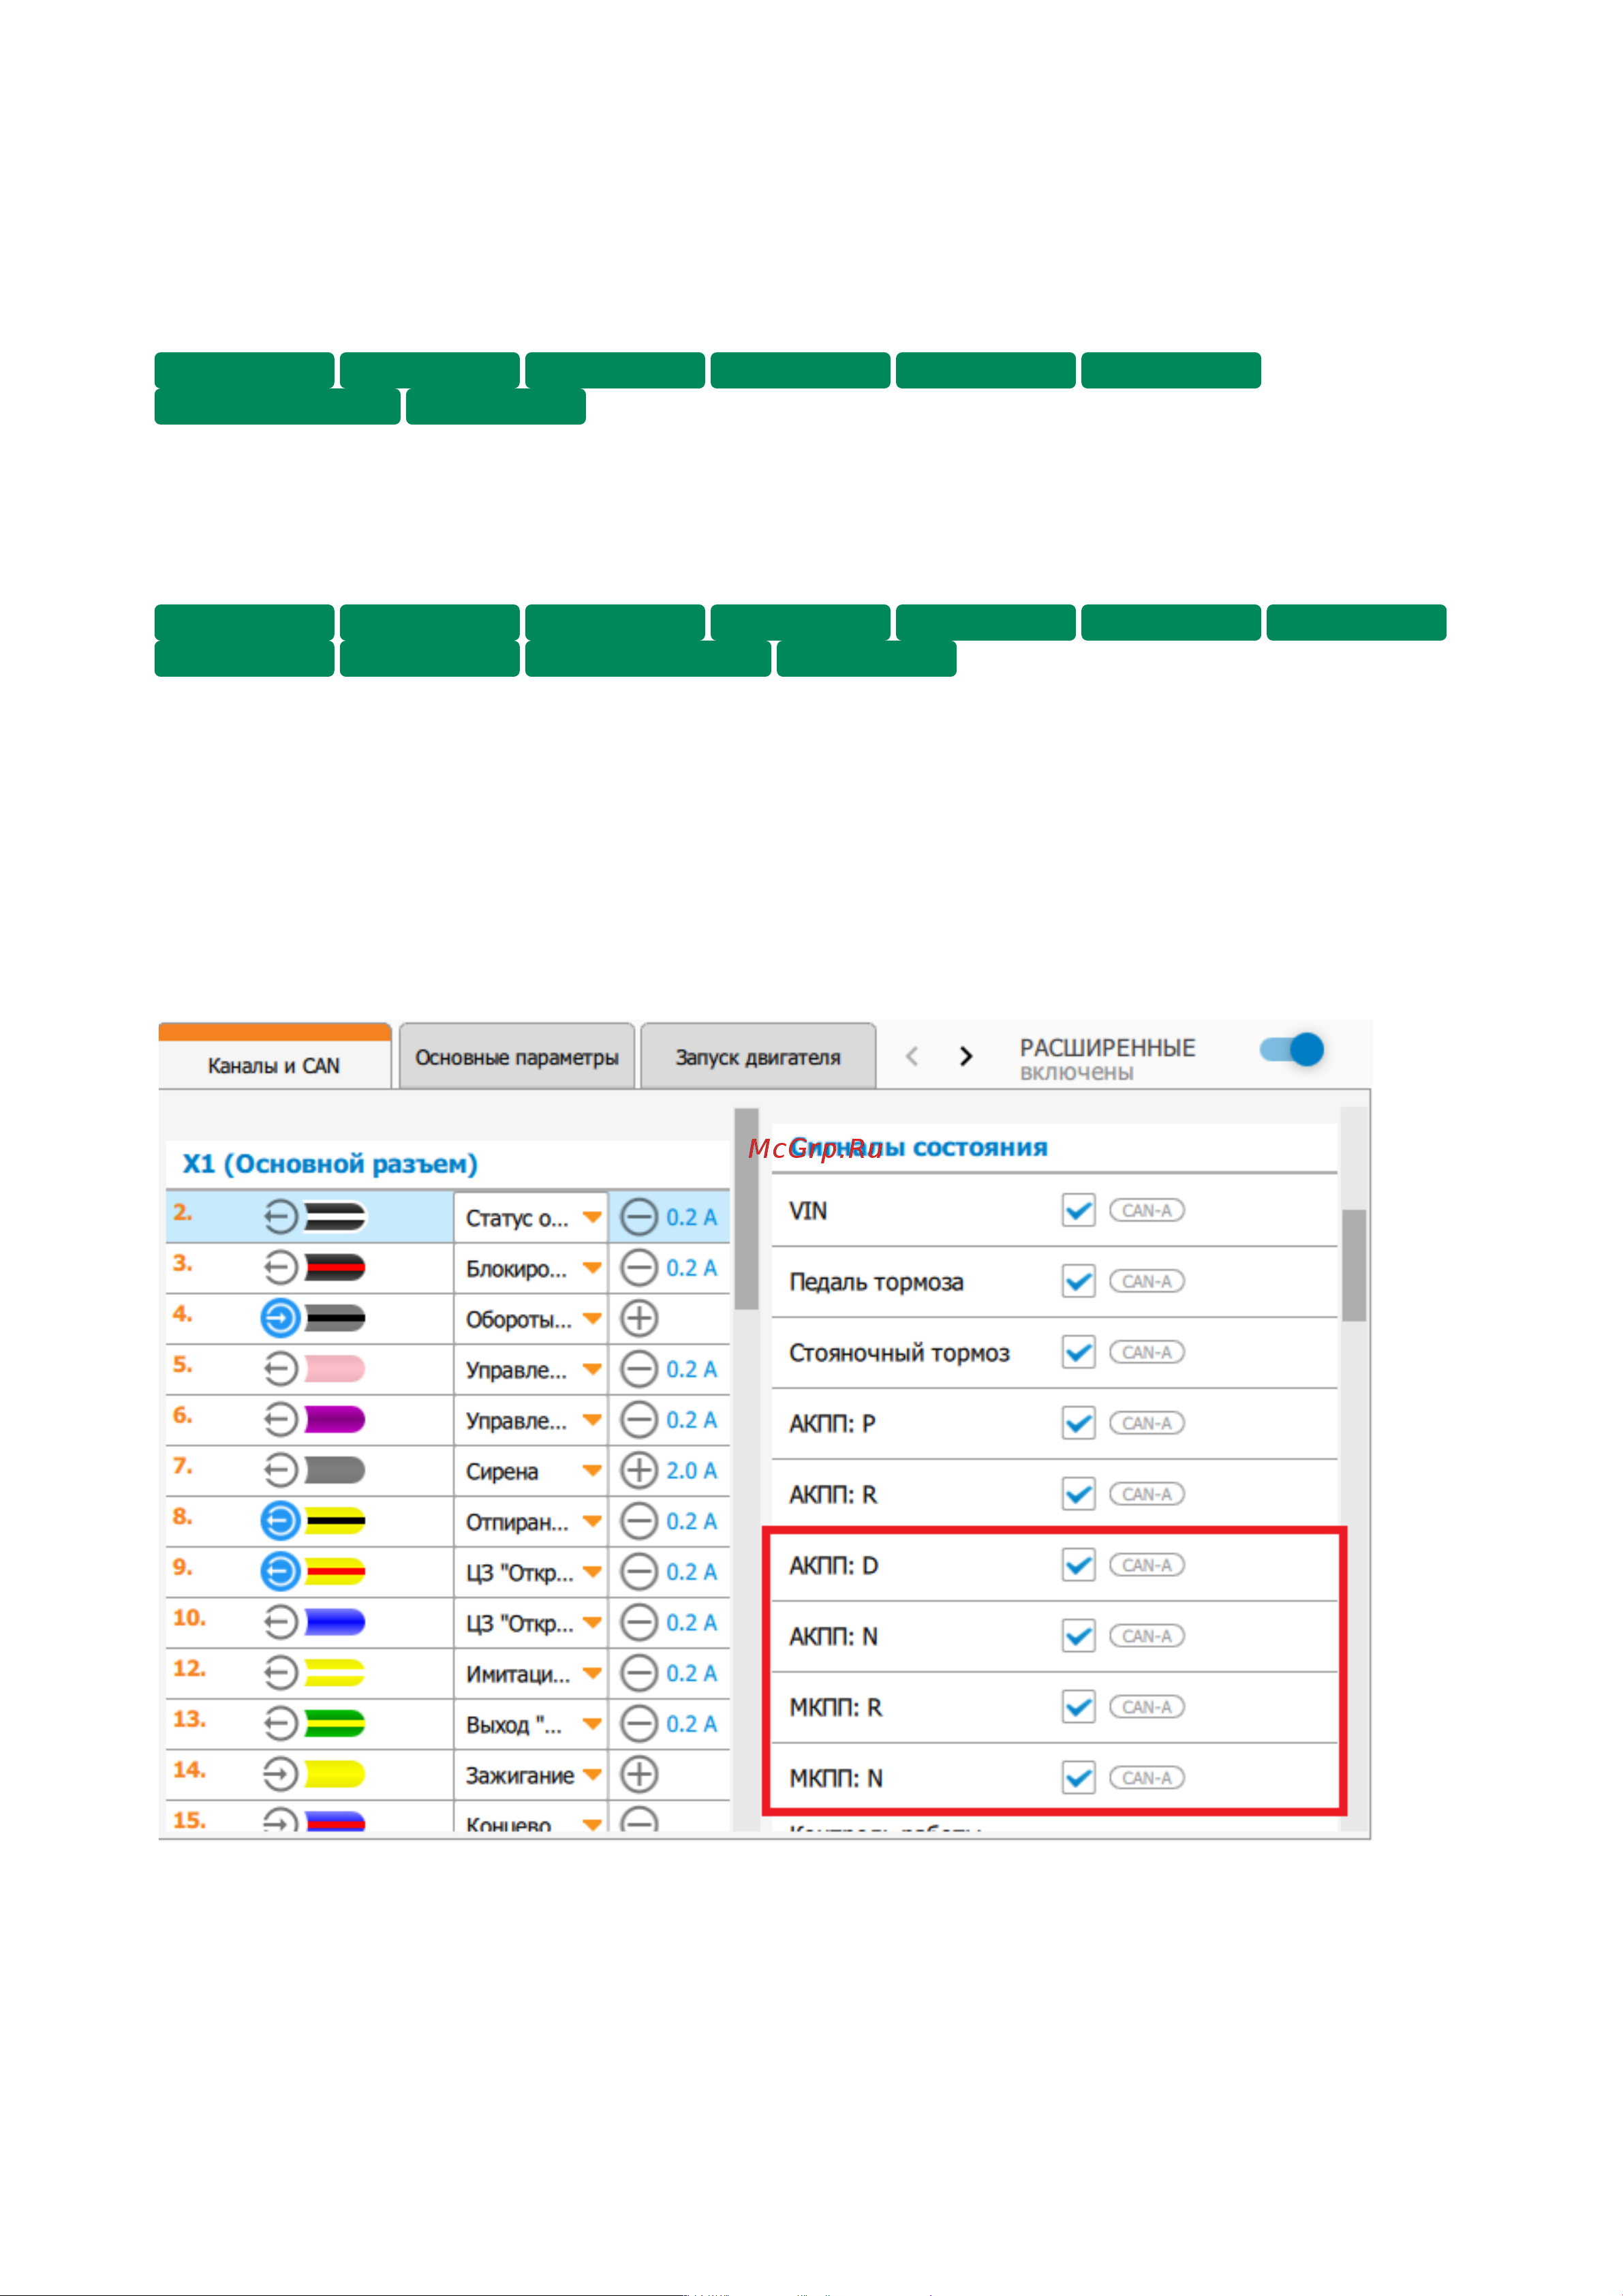Click CAN-A badge for Педаль тормоза

coord(1147,1281)
